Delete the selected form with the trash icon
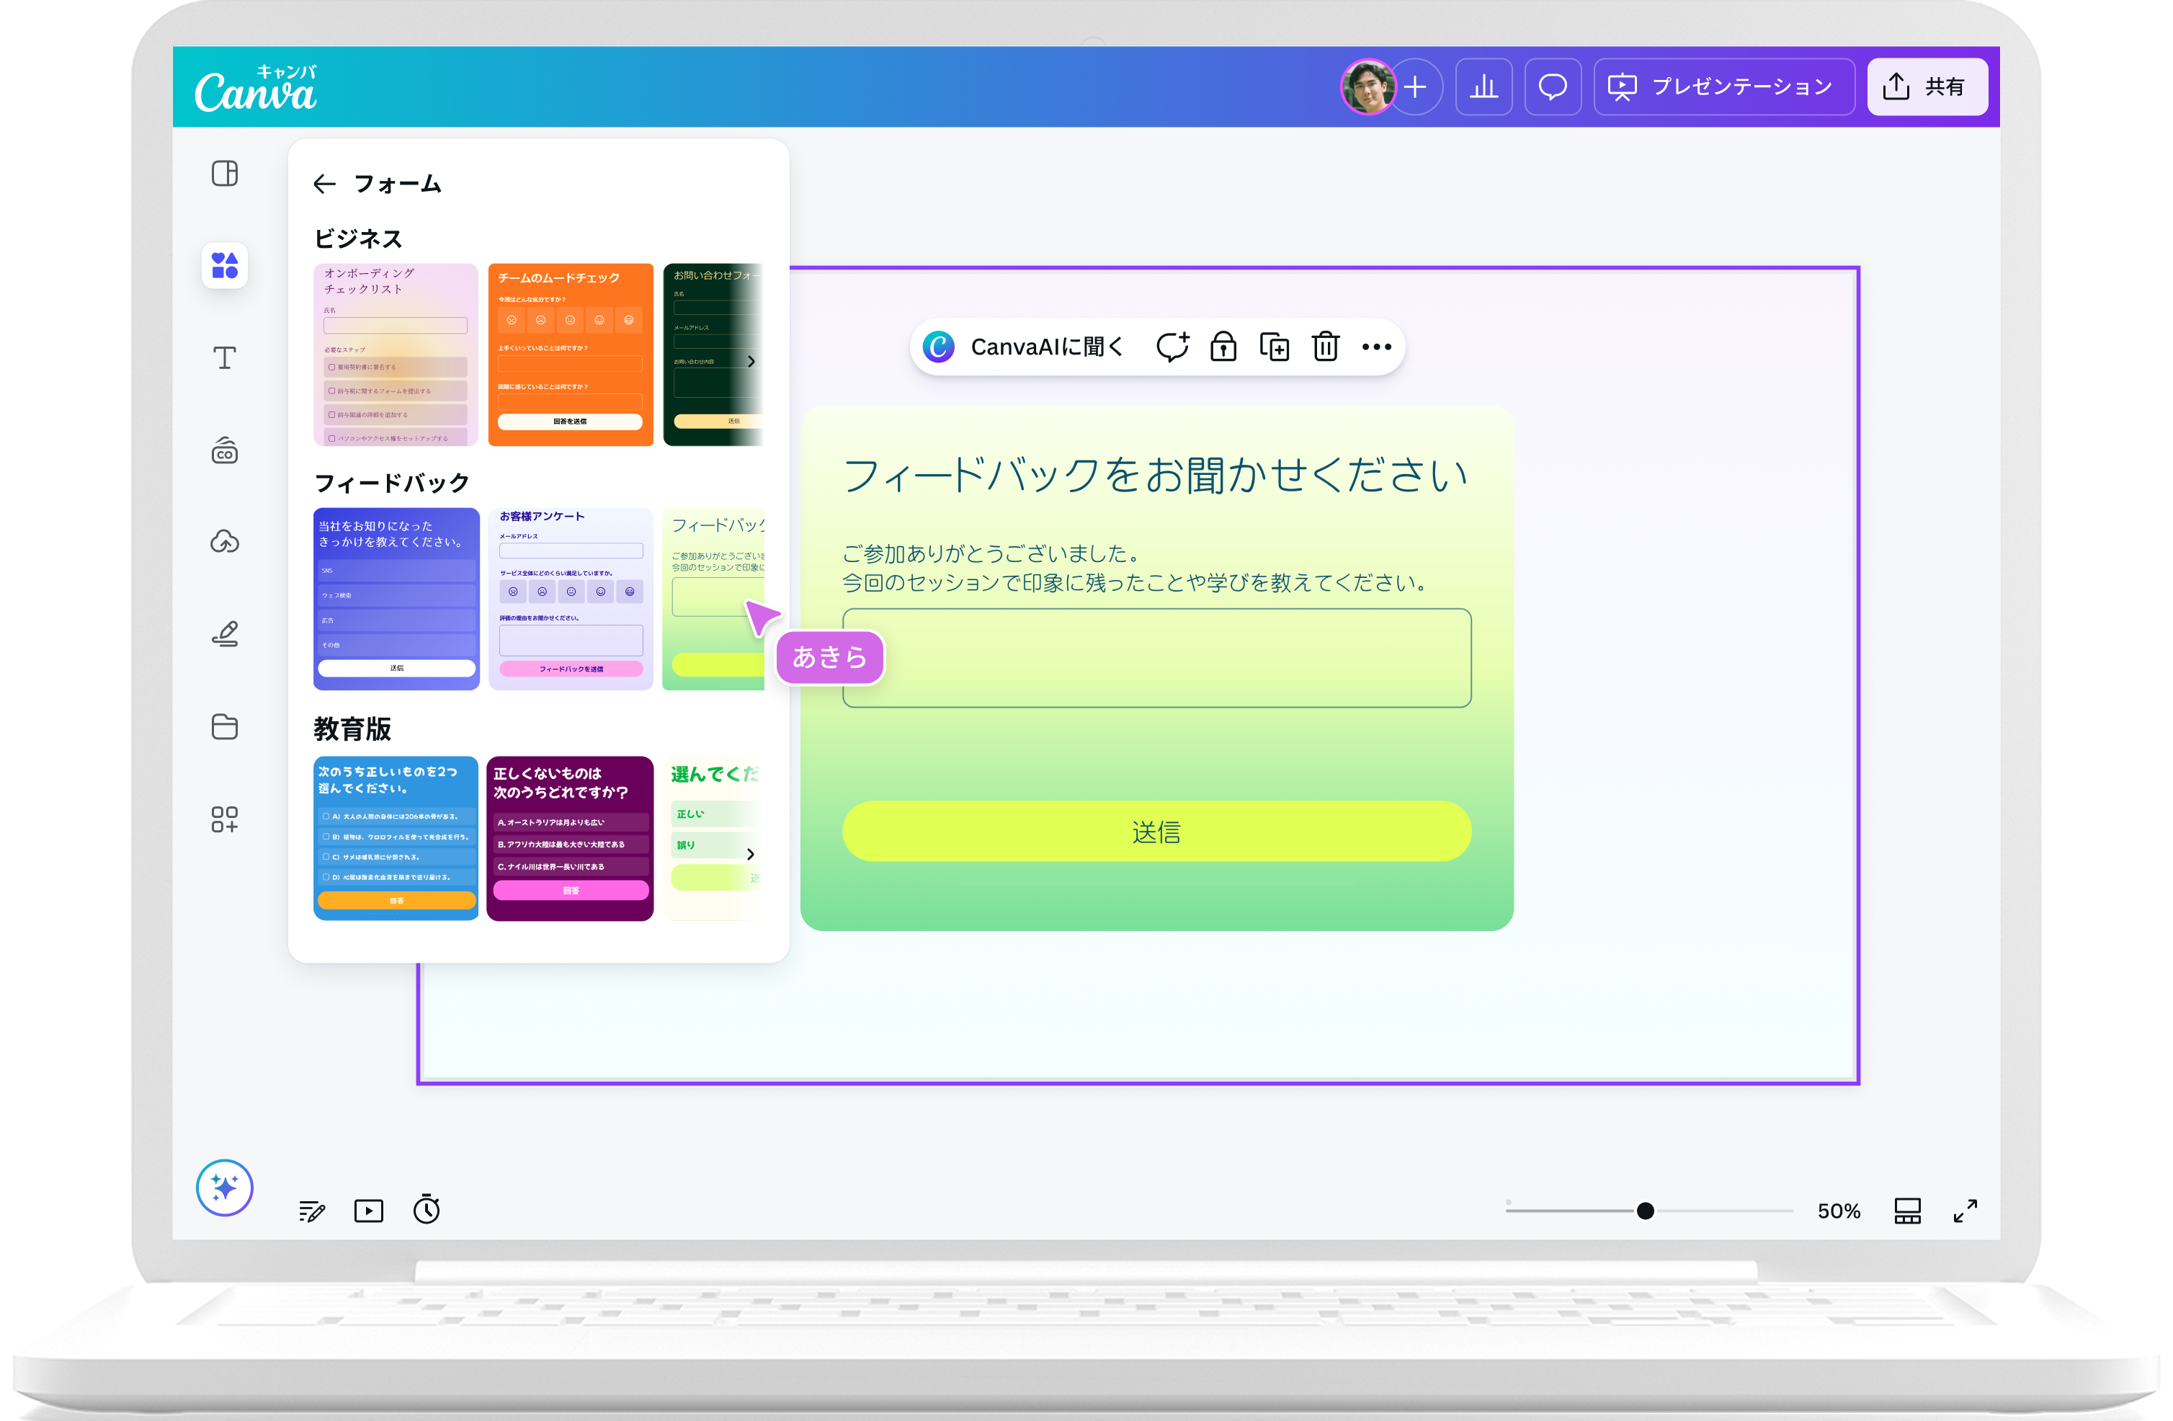This screenshot has width=2173, height=1421. [x=1326, y=347]
